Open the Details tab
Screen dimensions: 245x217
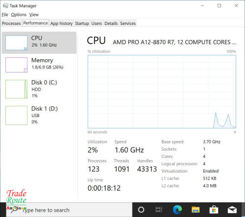tap(111, 24)
